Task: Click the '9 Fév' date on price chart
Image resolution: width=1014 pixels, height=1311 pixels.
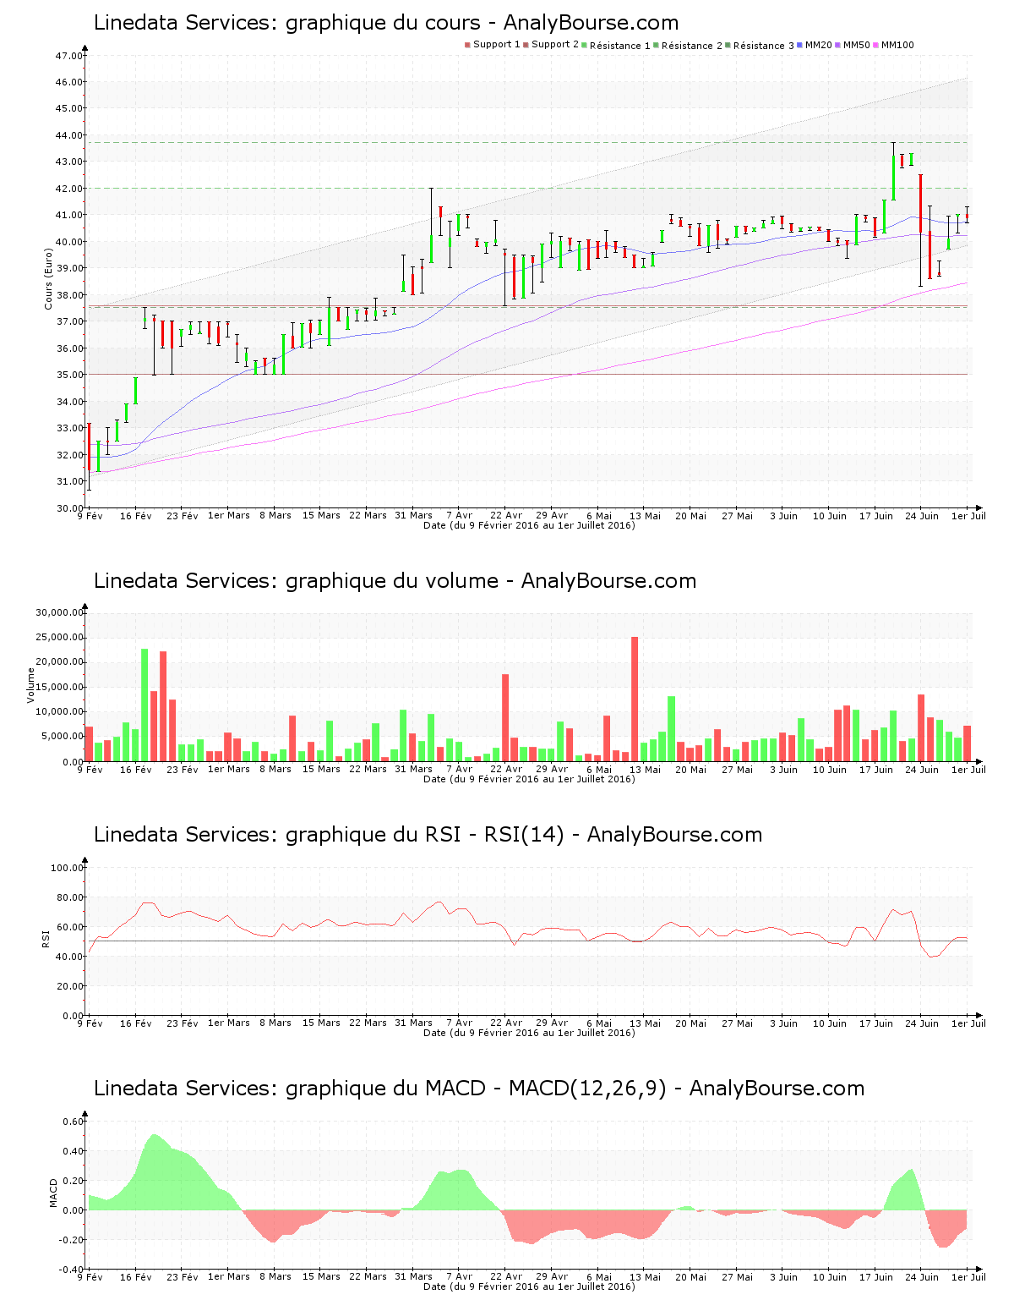Action: tap(90, 515)
